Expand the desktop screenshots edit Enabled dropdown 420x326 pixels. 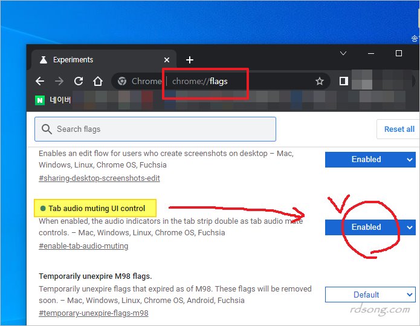point(370,160)
